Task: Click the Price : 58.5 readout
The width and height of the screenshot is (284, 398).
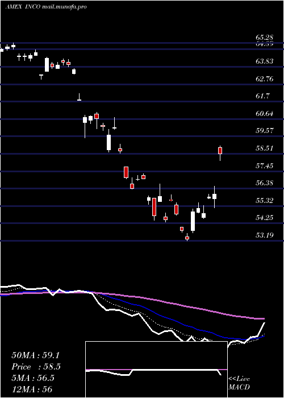Action: [36, 367]
